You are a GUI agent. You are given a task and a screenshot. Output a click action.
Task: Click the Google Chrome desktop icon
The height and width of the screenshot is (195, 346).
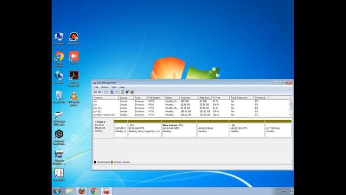click(59, 59)
